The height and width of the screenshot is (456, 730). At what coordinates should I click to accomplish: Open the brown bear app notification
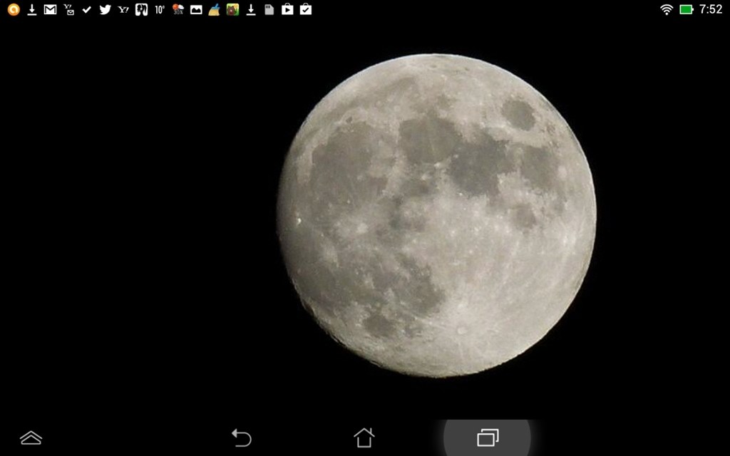(232, 9)
